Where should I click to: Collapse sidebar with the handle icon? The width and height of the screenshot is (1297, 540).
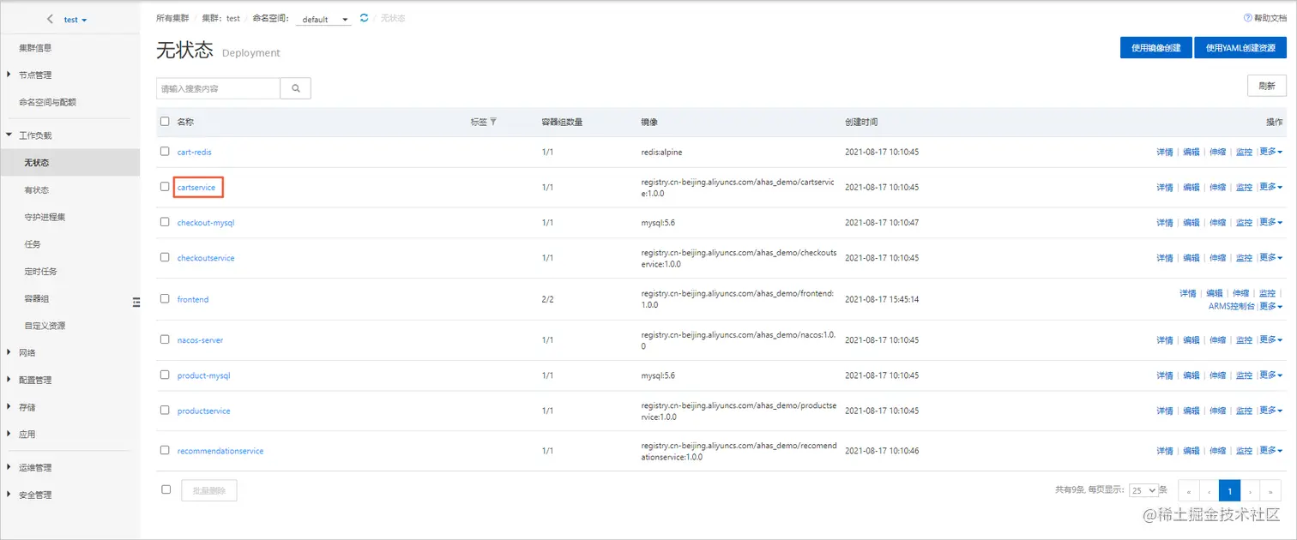(x=136, y=302)
